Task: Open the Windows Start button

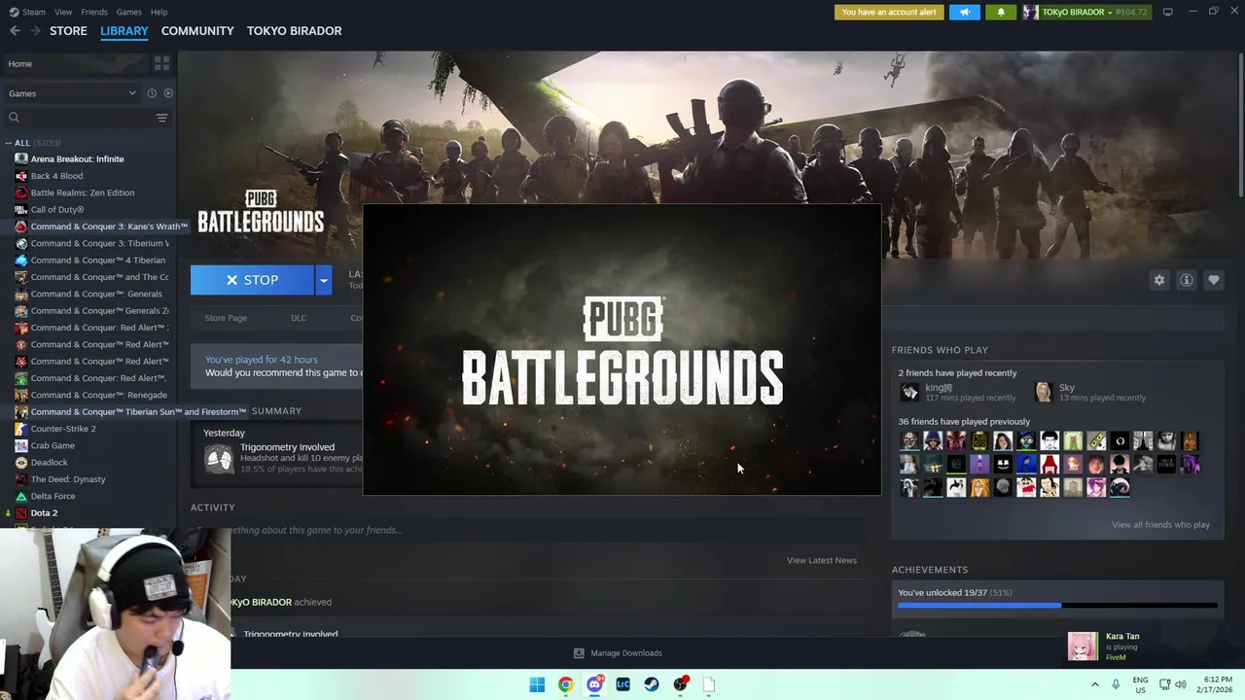Action: point(537,684)
